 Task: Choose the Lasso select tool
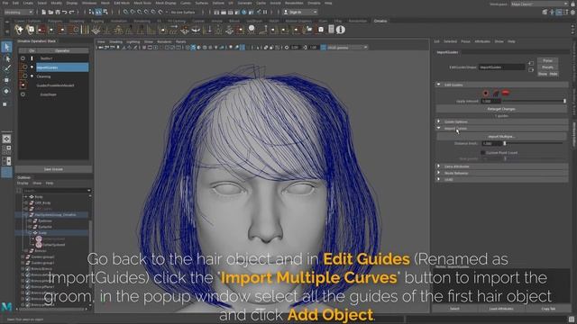6,58
